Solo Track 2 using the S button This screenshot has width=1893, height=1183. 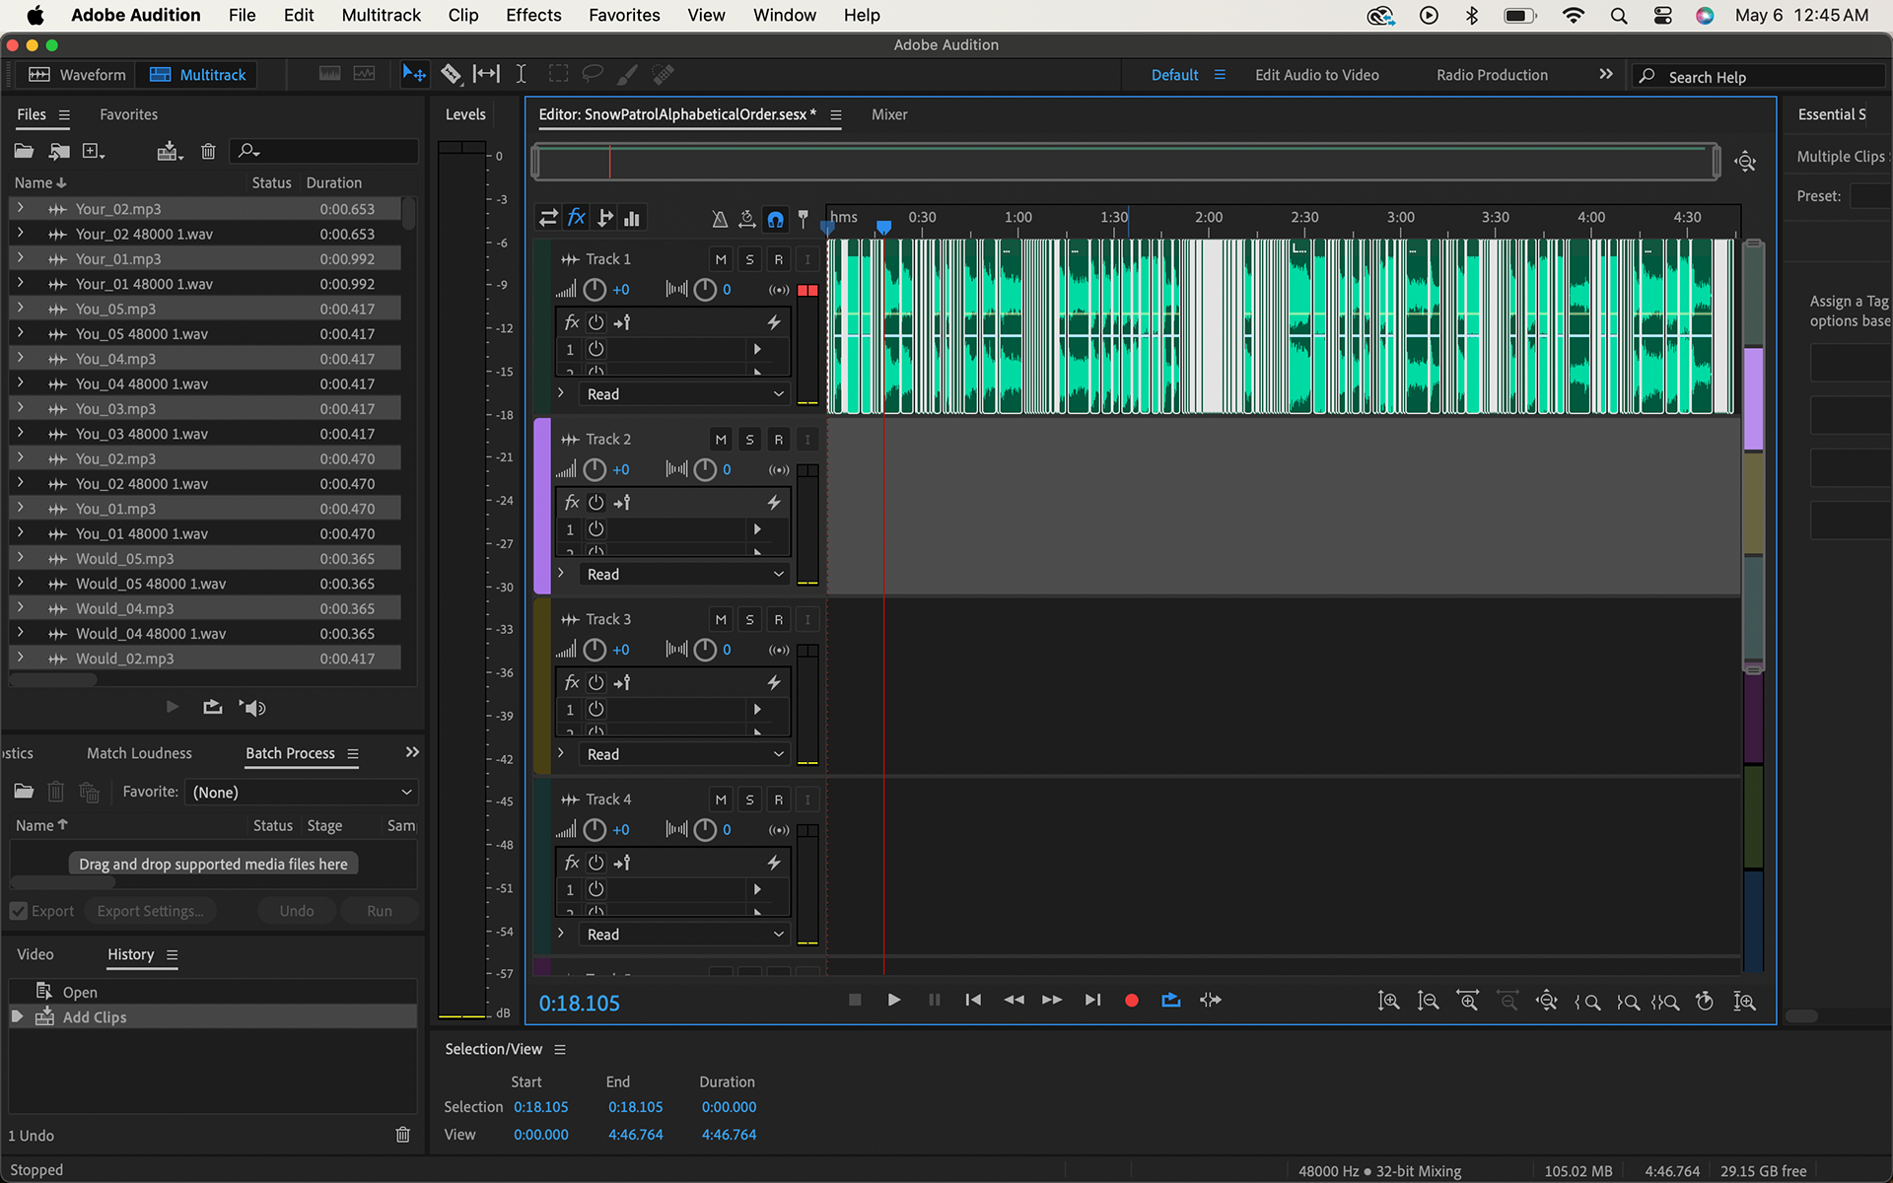pos(749,440)
